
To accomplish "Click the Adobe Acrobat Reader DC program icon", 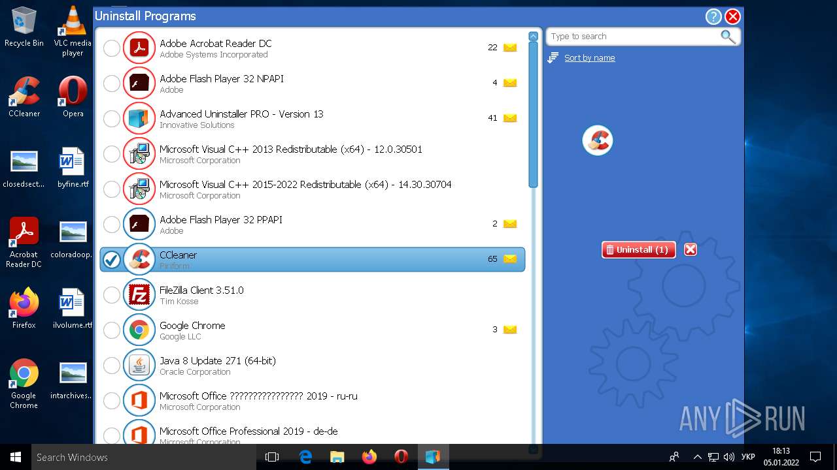I will tap(139, 48).
